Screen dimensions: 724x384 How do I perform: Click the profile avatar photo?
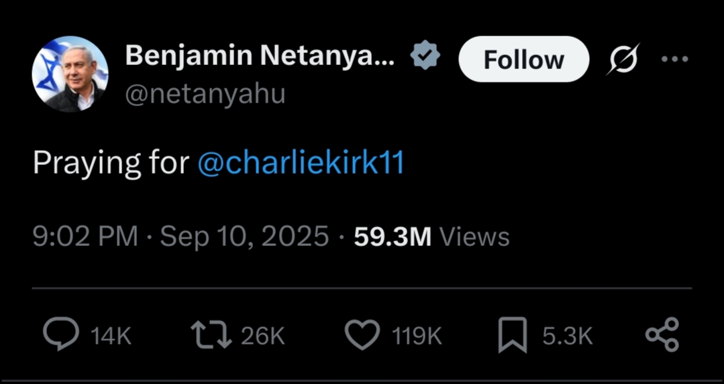tap(70, 74)
